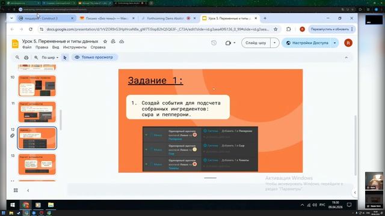This screenshot has width=385, height=216.
Task: Select the cursor pointer tool
Action: coord(65,58)
